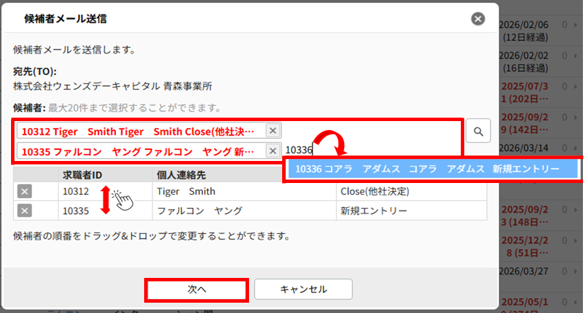
Task: Delete table row for 求職者ID 10312
Action: [x=24, y=192]
